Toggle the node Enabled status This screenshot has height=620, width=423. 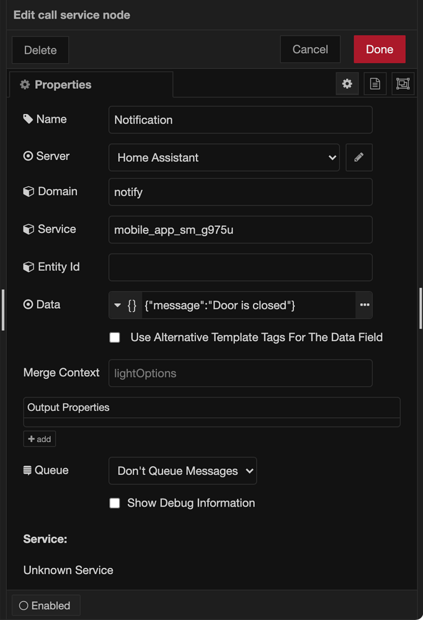pyautogui.click(x=45, y=605)
